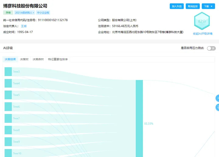The height and width of the screenshot is (157, 219).
Task: Select the Tree3 node block
Action: coord(8,71)
